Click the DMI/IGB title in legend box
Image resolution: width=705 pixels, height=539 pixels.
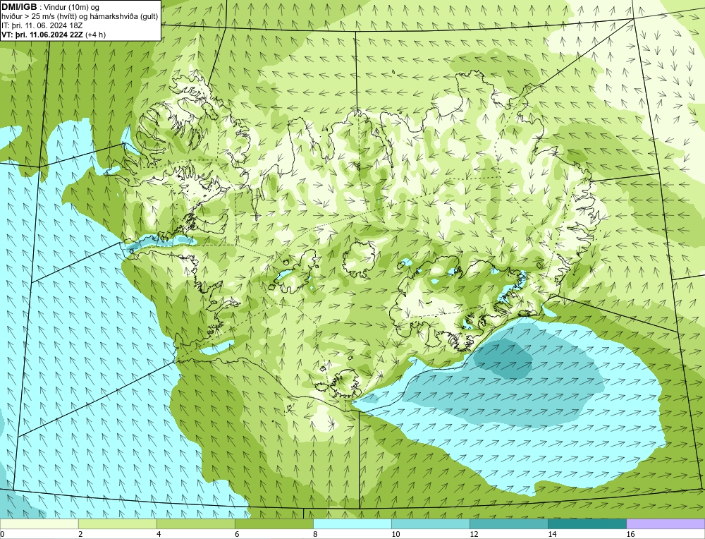point(19,6)
